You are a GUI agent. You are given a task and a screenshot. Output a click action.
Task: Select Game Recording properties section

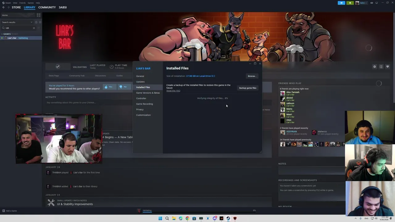coord(144,104)
